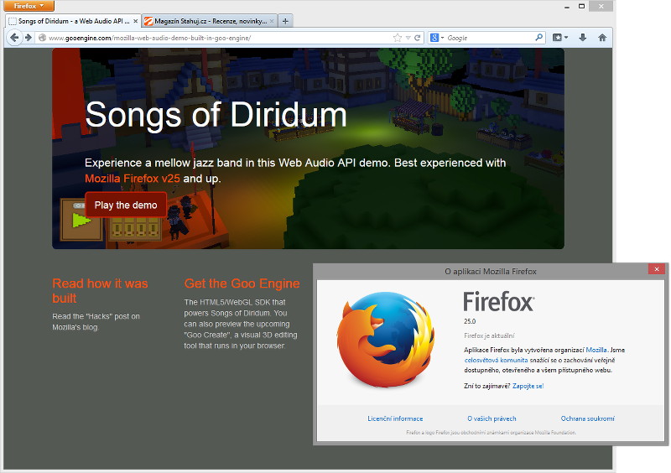Click the site identity globe icon

pos(42,38)
